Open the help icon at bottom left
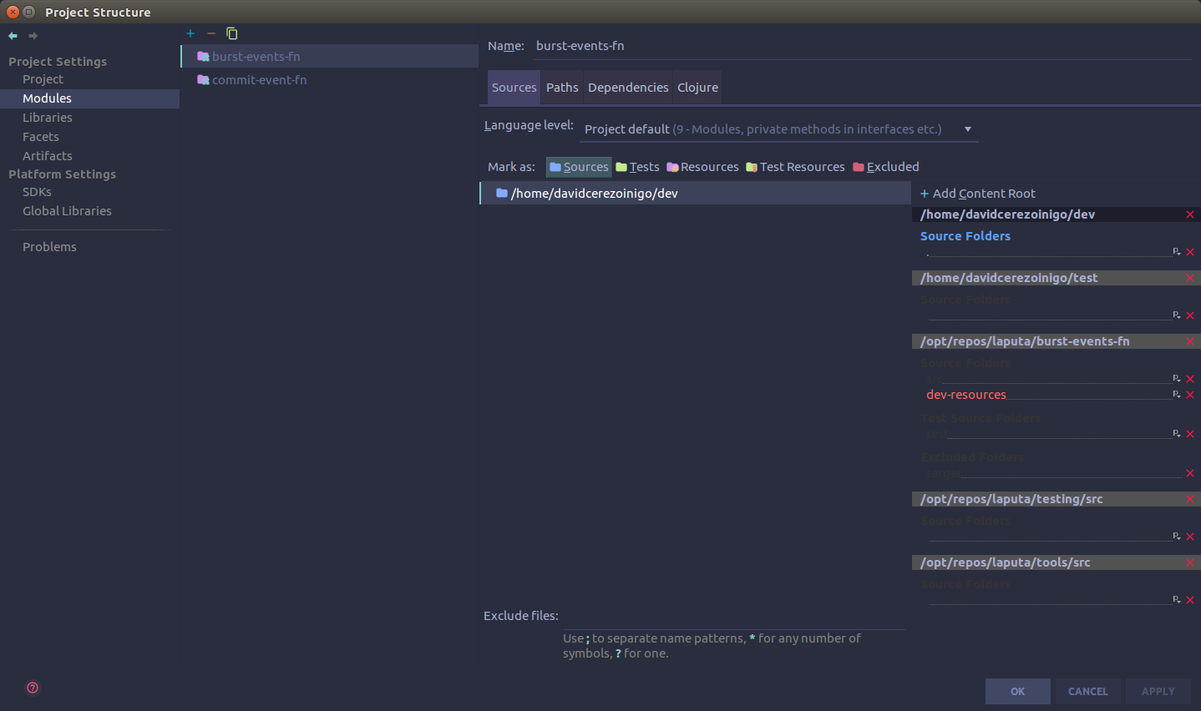The image size is (1201, 711). pyautogui.click(x=32, y=688)
